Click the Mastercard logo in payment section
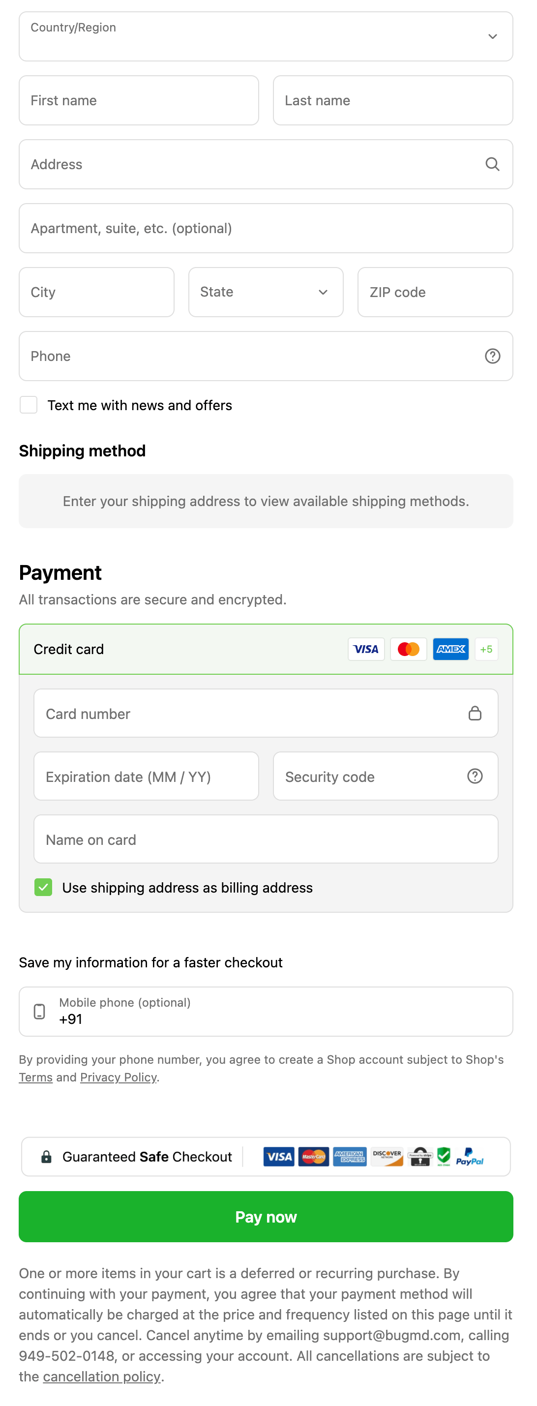Screen dimensions: 537x1406 [x=408, y=649]
